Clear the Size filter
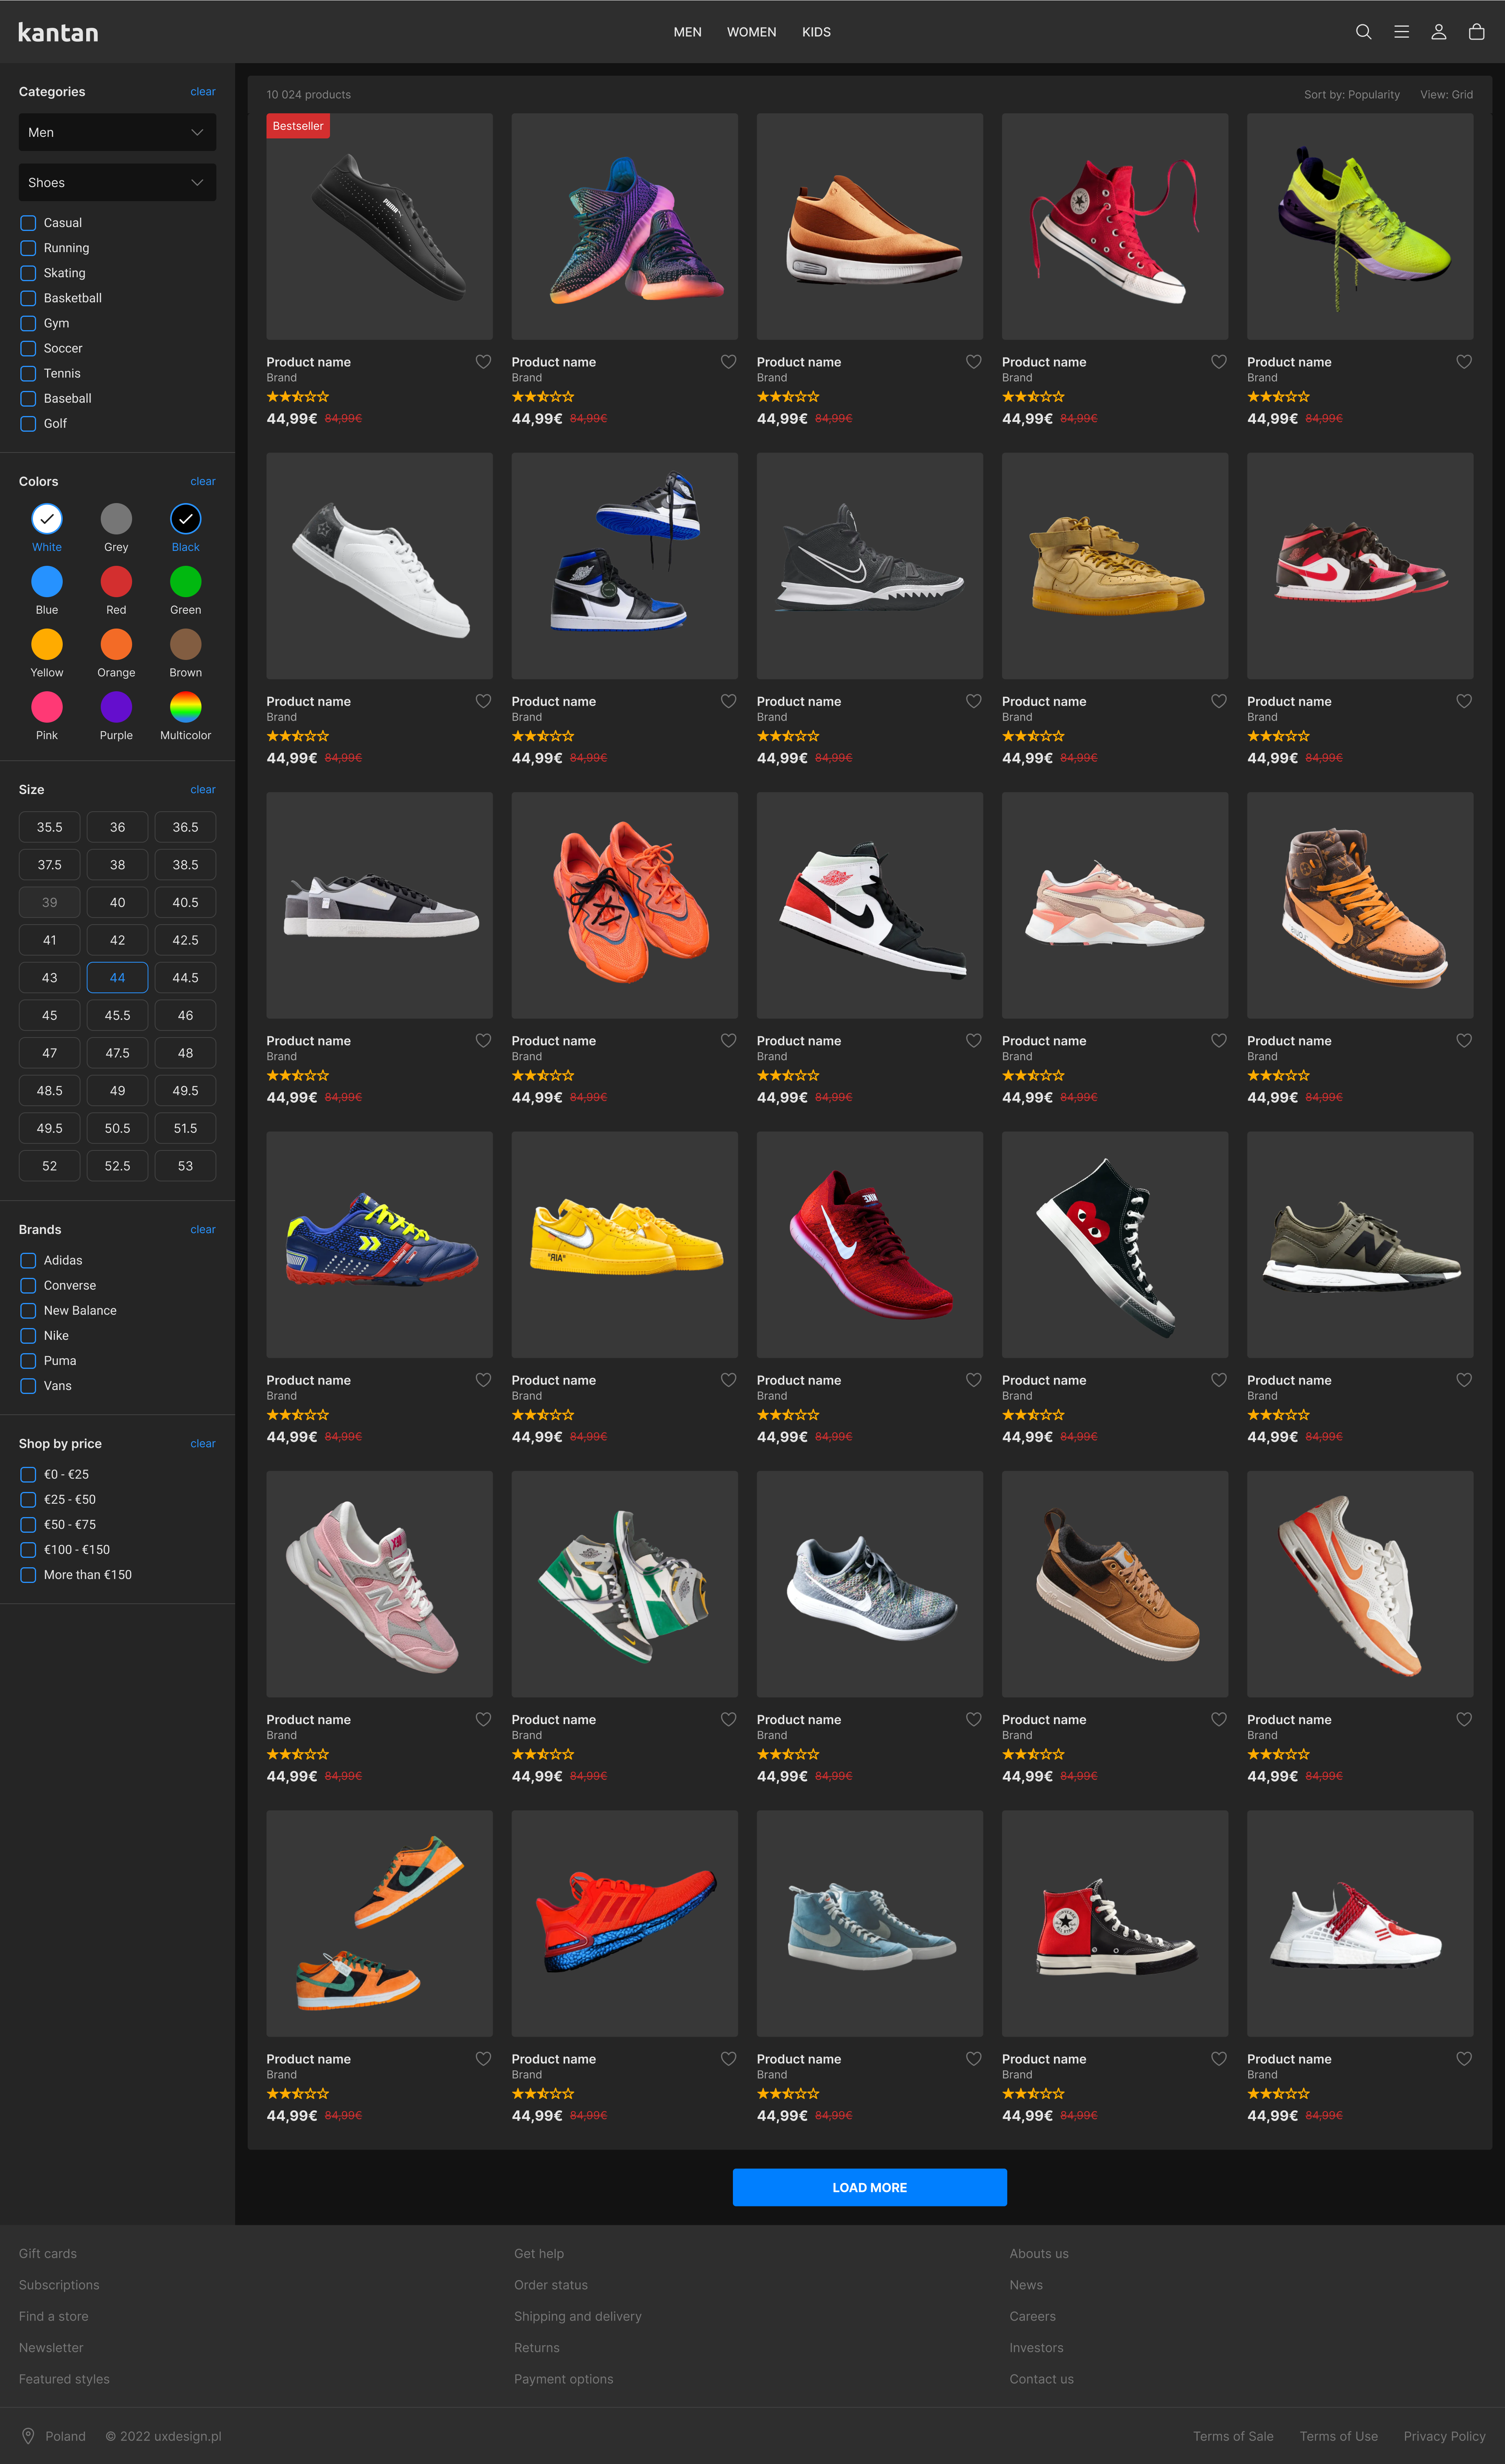 tap(203, 790)
